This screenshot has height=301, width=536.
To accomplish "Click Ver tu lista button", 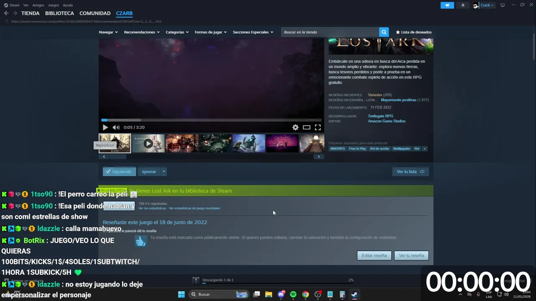I will pos(410,171).
